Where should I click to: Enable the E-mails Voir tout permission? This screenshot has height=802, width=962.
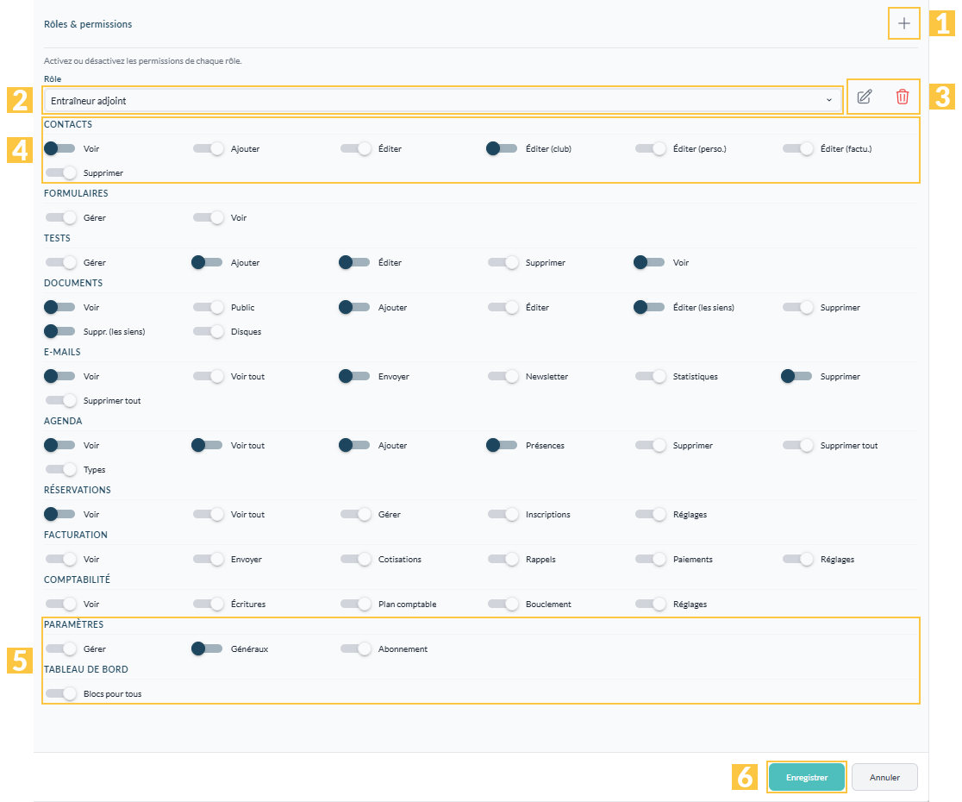209,376
